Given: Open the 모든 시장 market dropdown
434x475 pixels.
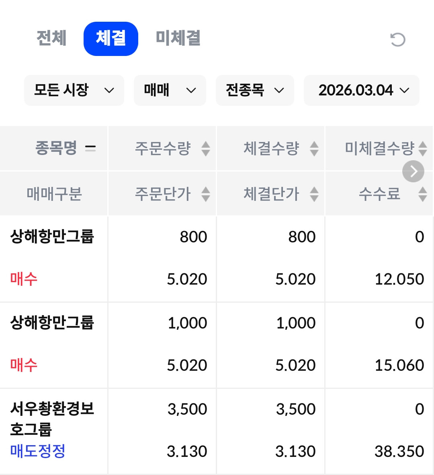Looking at the screenshot, I should (74, 90).
